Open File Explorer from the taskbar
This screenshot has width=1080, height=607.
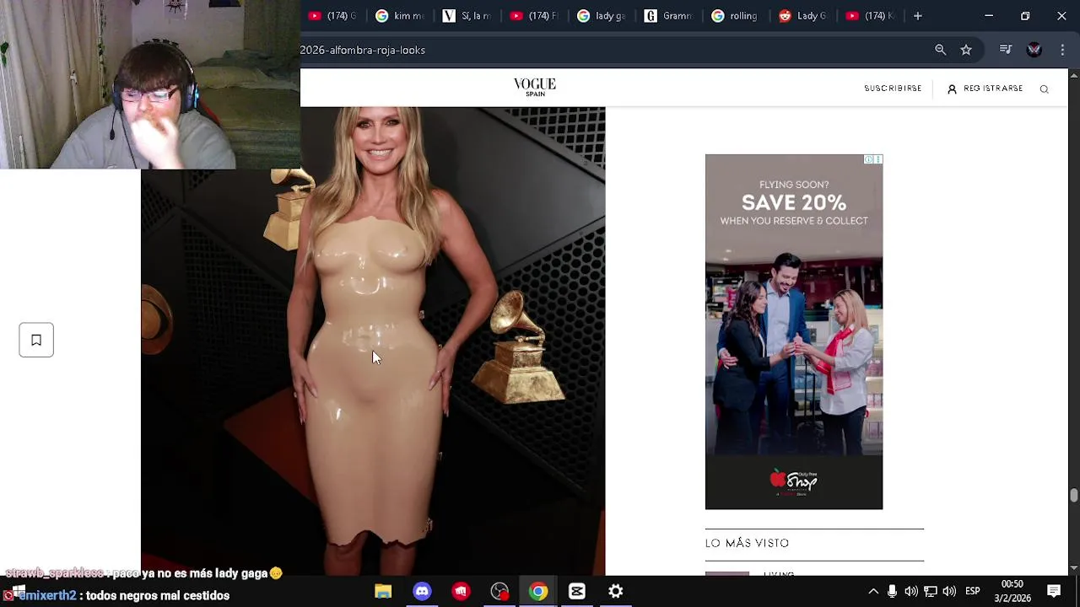point(383,591)
